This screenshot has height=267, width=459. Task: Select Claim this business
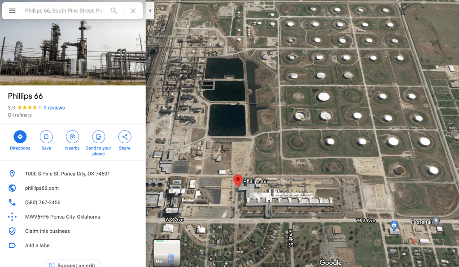(48, 231)
